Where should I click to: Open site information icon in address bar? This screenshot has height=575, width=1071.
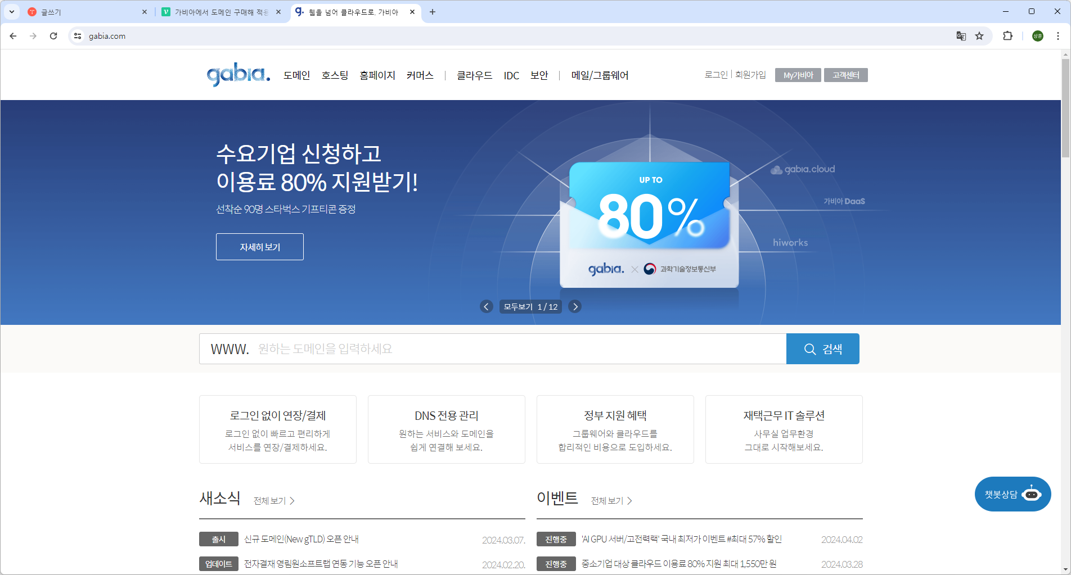78,36
